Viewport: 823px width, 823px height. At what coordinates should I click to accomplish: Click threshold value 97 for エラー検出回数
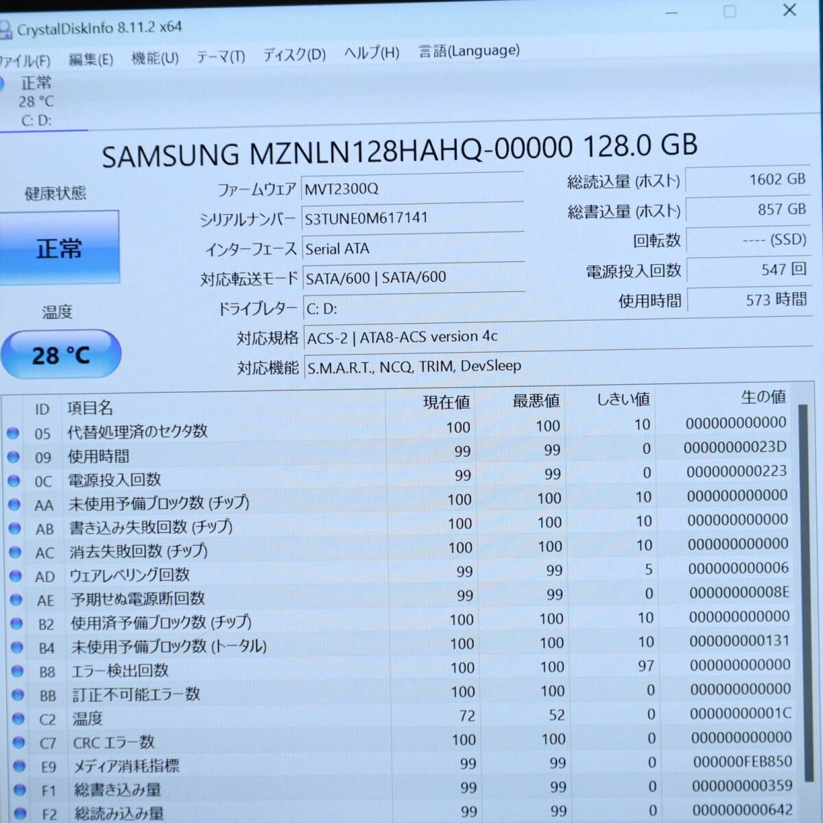(646, 666)
